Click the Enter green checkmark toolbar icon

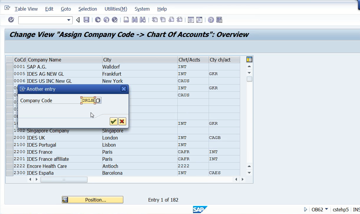click(x=11, y=20)
